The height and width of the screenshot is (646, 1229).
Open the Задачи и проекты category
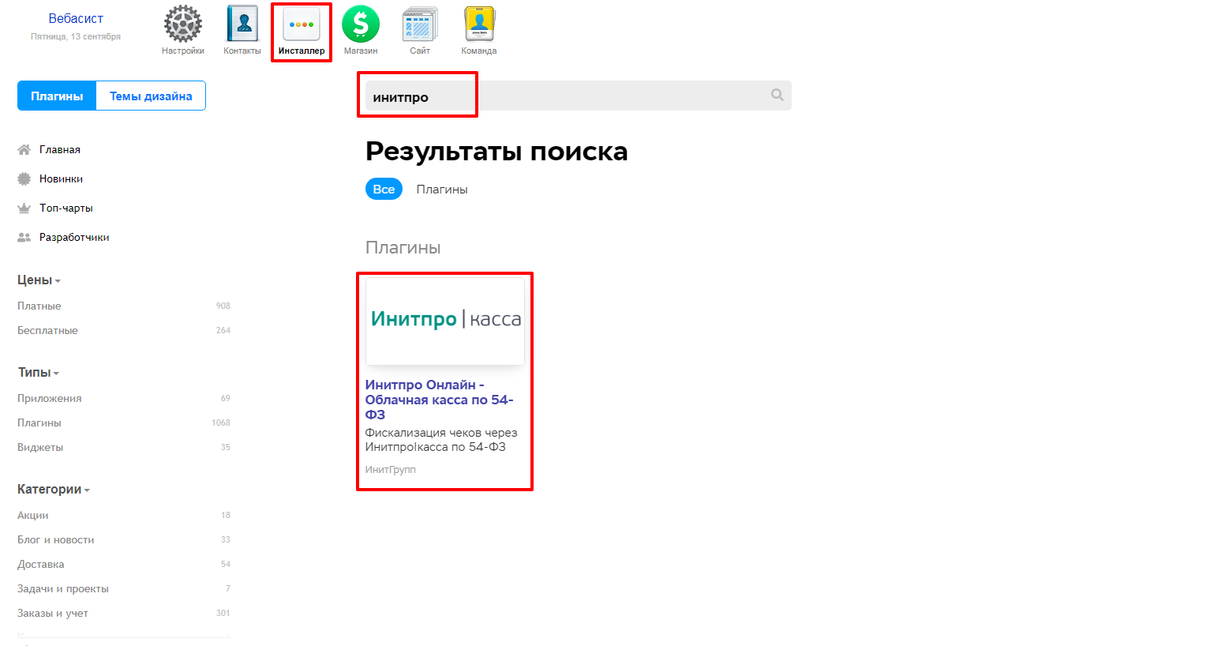[63, 588]
